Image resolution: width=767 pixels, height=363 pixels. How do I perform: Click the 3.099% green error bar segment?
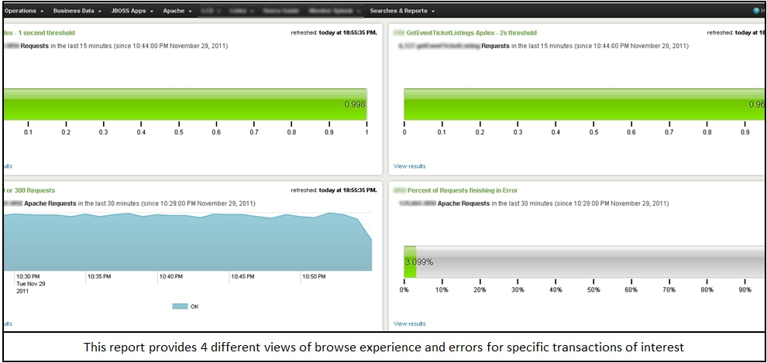pos(410,262)
